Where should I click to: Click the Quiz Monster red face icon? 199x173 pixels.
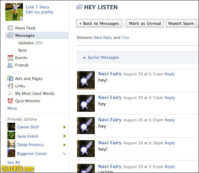click(x=10, y=101)
